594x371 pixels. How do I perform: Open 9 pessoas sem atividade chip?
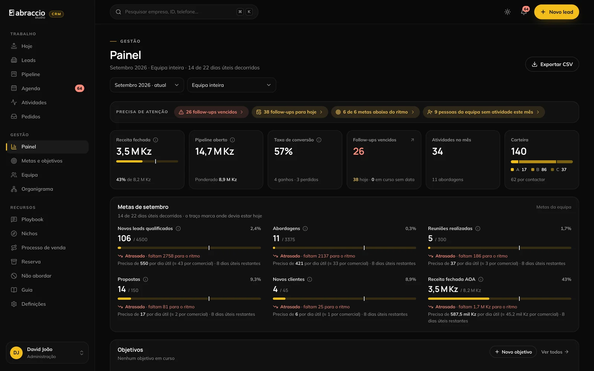(x=484, y=112)
